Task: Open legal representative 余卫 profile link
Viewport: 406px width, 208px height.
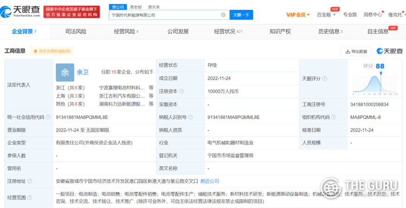Action: tap(82, 72)
